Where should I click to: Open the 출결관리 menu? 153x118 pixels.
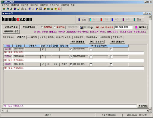click(15, 5)
